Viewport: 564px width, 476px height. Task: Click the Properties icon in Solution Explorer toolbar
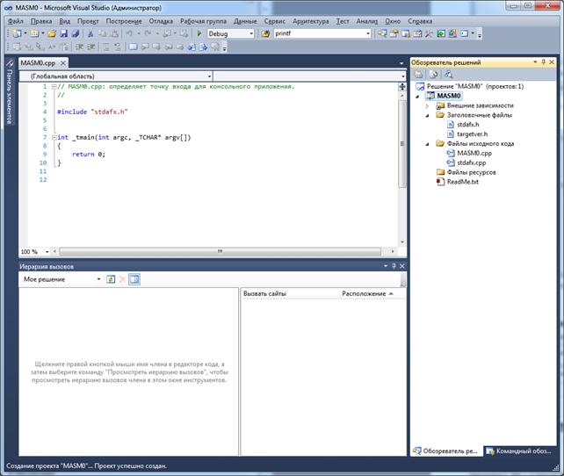point(419,75)
